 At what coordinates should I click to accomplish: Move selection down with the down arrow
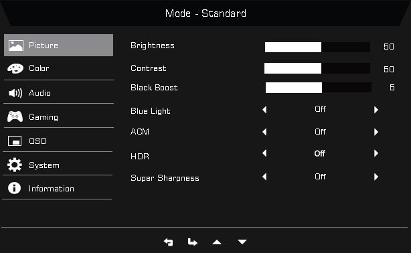pyautogui.click(x=242, y=242)
